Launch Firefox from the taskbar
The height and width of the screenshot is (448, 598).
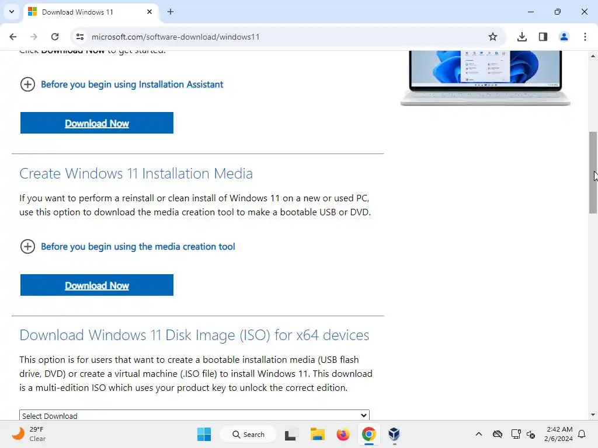[343, 434]
